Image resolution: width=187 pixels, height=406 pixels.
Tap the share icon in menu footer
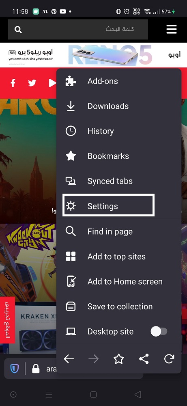tap(144, 359)
